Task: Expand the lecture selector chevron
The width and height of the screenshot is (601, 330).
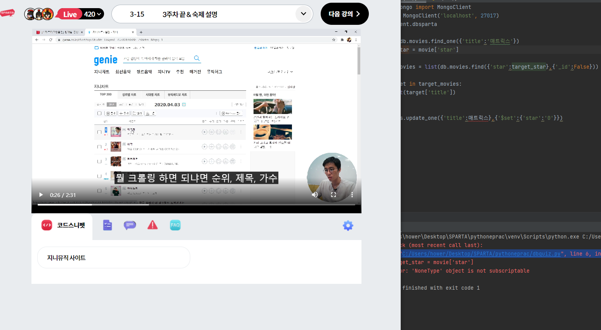Action: point(304,14)
